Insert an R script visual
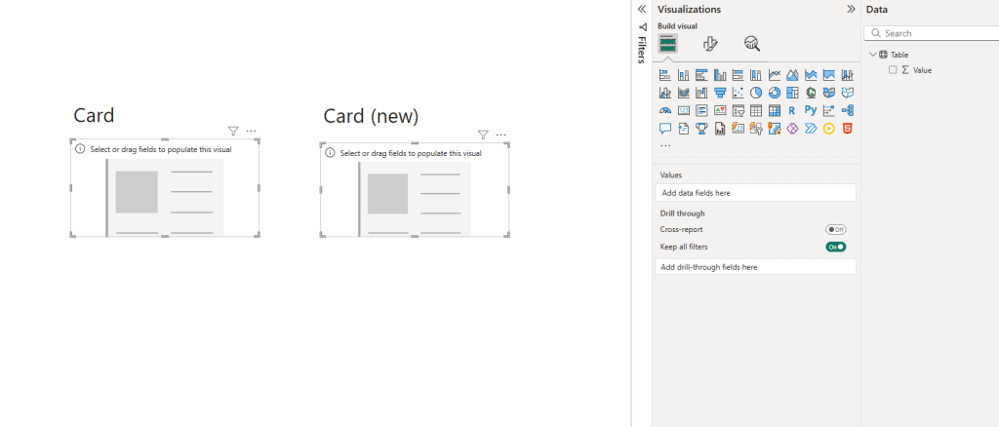The height and width of the screenshot is (427, 999). [x=792, y=110]
